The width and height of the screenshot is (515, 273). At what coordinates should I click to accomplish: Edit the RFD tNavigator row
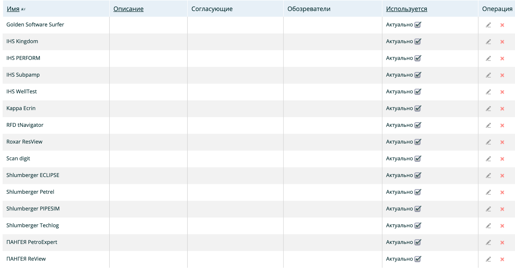488,125
